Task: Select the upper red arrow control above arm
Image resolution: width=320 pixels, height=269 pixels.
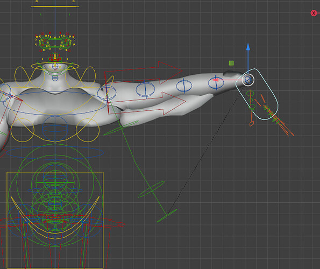Action: tap(143, 73)
